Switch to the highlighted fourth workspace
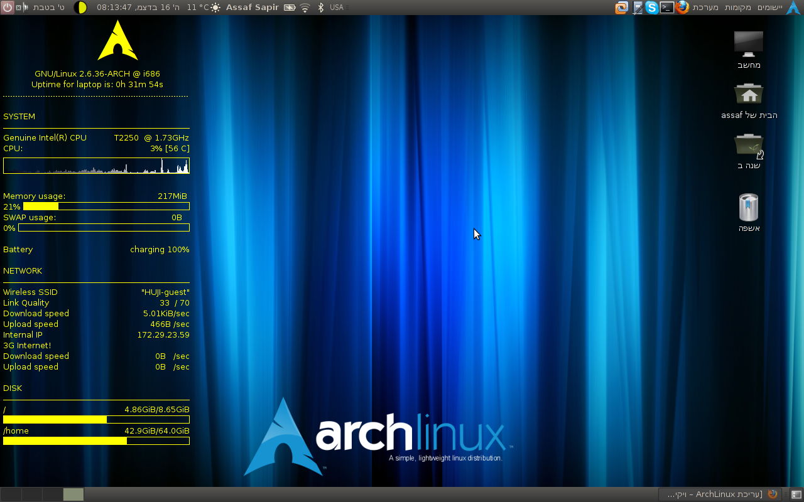 tap(73, 494)
